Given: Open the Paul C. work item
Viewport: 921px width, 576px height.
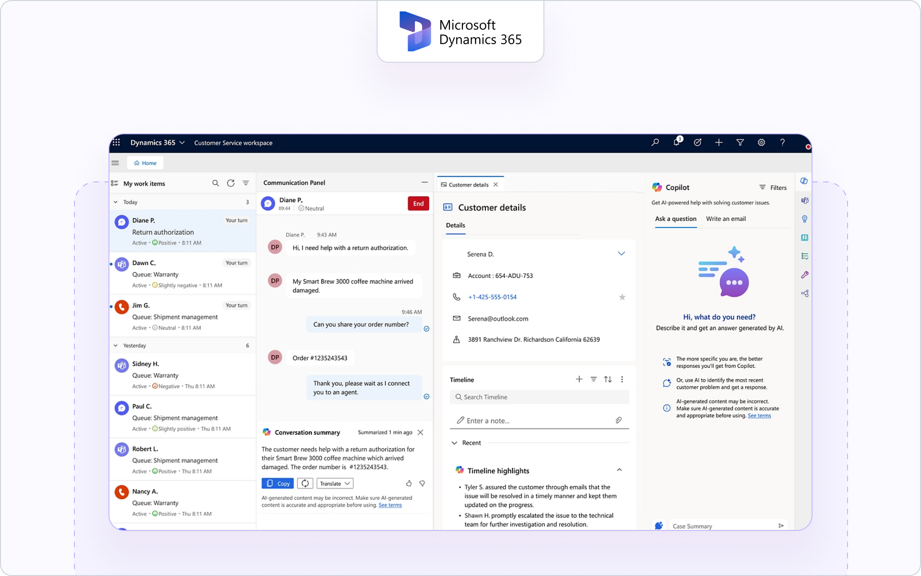Looking at the screenshot, I should [x=183, y=417].
